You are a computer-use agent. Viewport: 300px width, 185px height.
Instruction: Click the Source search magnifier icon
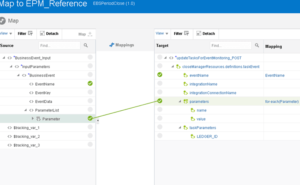86,45
